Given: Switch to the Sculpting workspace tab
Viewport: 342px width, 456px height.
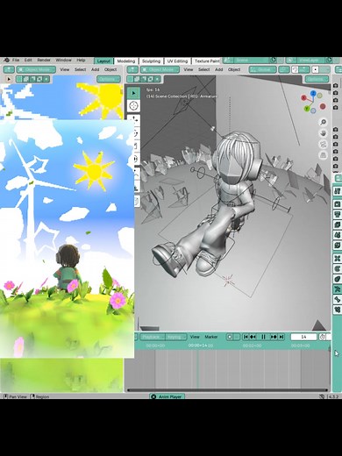Looking at the screenshot, I should 151,61.
